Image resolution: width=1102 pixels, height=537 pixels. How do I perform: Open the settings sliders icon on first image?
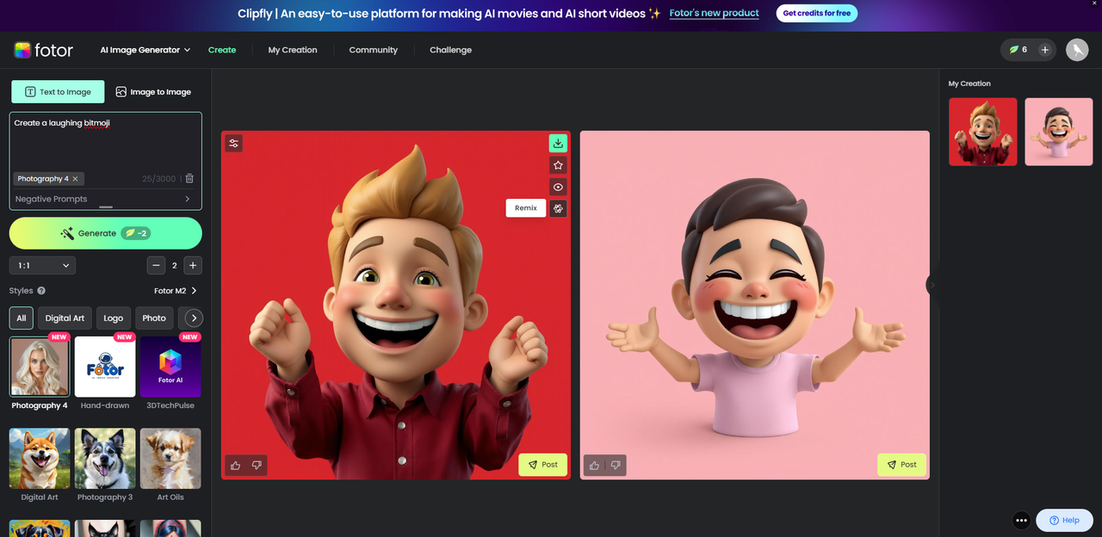233,143
